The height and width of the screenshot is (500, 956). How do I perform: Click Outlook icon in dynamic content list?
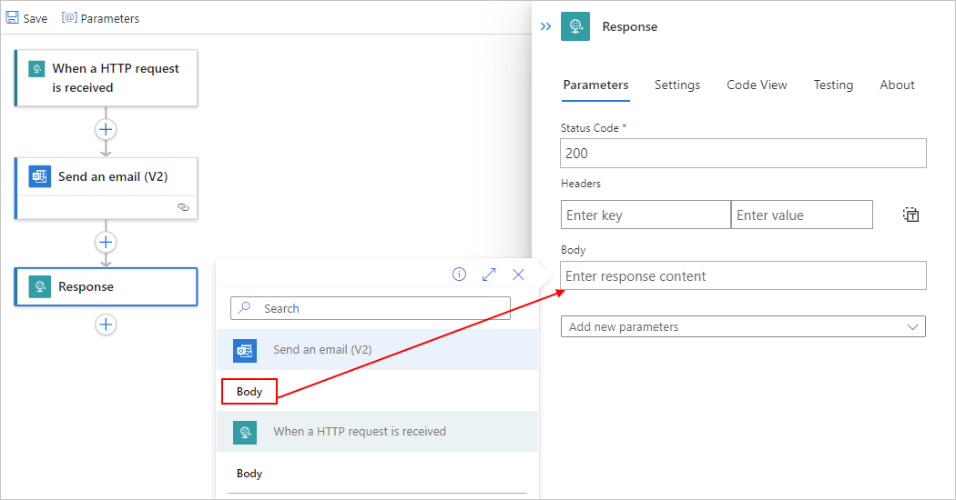(x=245, y=350)
